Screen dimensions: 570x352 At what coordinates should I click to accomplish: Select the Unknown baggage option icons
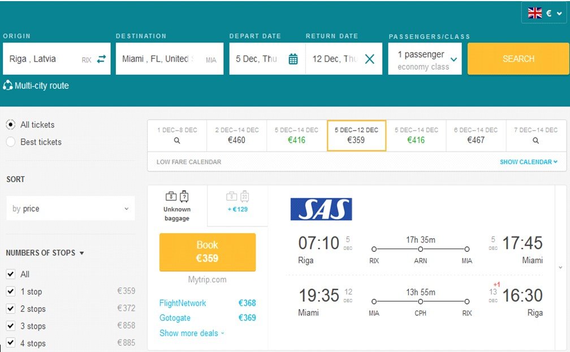[x=177, y=196]
